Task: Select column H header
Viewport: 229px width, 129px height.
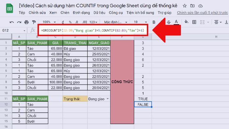Action: point(216,37)
